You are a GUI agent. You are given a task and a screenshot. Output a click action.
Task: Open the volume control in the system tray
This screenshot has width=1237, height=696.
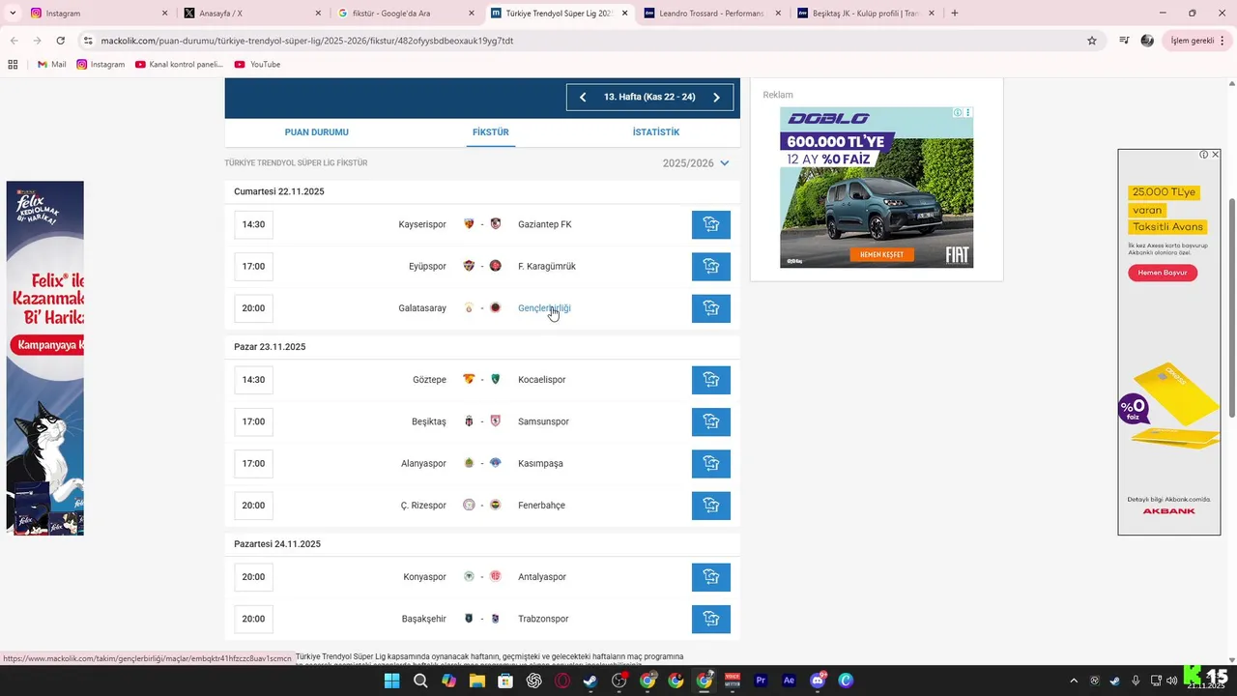pos(1173,681)
